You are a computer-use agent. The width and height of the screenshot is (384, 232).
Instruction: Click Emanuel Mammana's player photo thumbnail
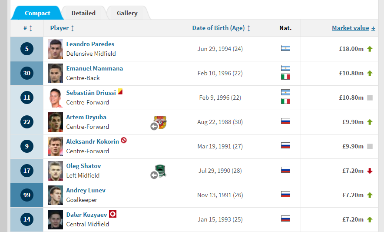click(56, 73)
